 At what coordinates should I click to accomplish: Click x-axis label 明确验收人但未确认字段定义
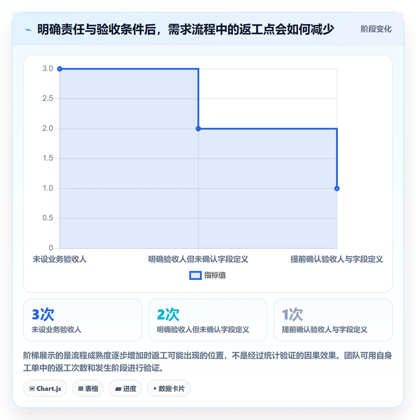click(198, 259)
